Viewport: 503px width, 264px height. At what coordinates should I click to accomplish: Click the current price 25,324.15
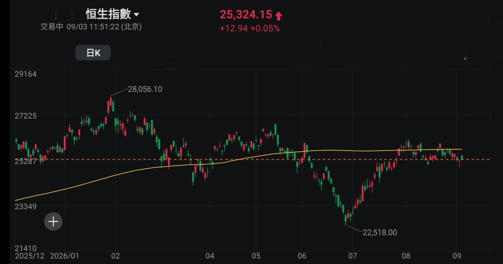[246, 14]
